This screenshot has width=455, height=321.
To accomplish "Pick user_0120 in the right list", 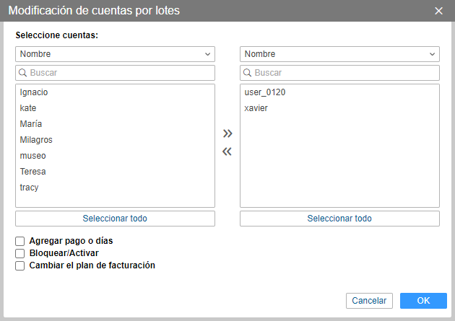I will click(x=260, y=92).
